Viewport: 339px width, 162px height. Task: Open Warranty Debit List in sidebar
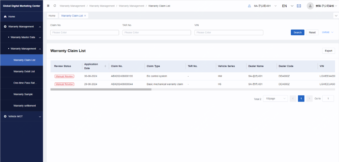[21, 71]
